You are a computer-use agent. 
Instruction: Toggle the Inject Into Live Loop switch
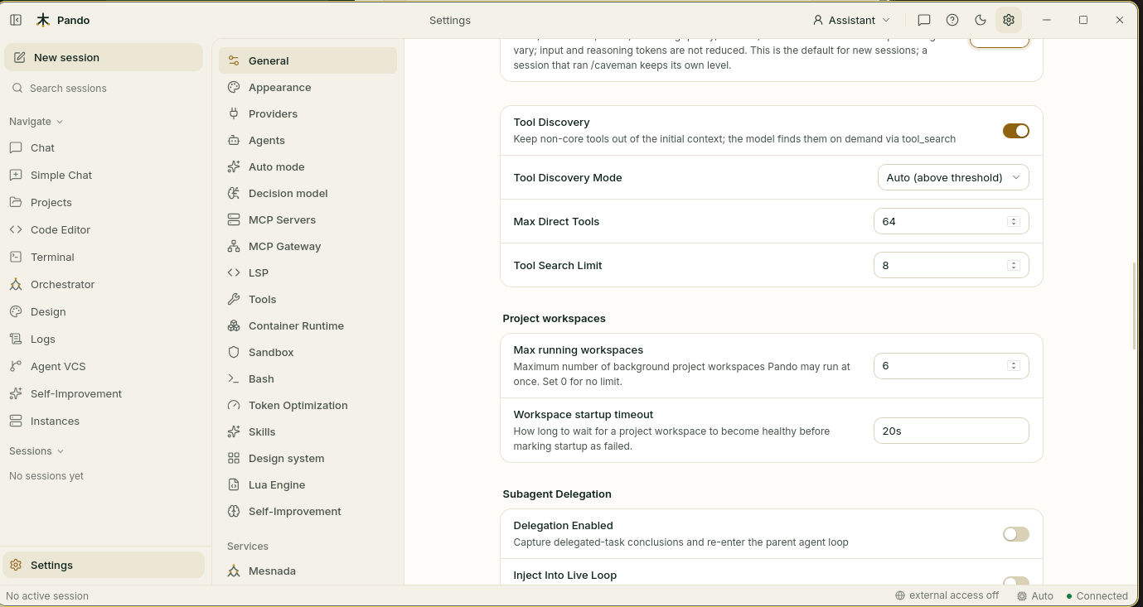[x=1015, y=581]
